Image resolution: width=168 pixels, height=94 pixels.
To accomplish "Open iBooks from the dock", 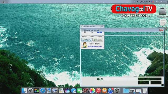I will 104,91.
